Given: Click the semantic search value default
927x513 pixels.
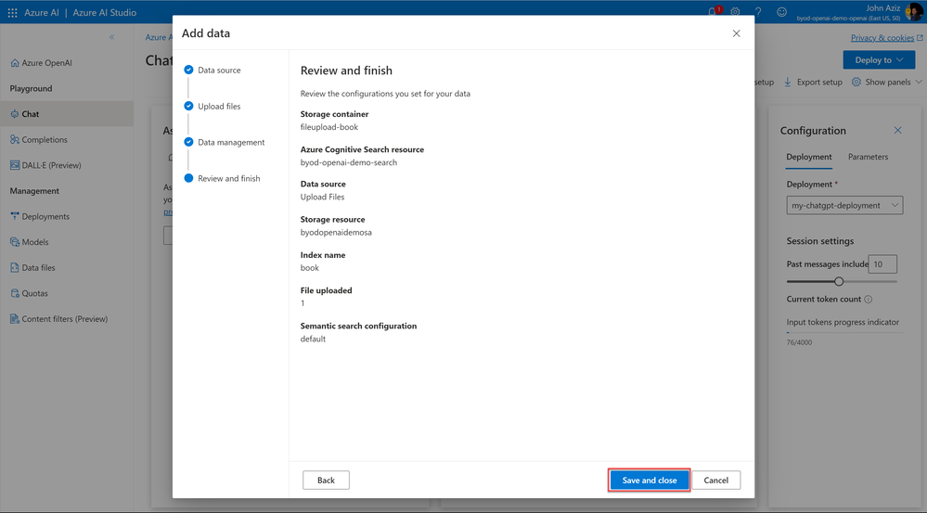Looking at the screenshot, I should coord(313,339).
